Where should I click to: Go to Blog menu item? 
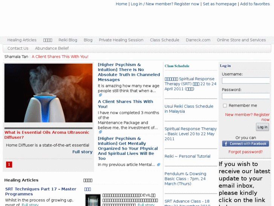click(x=88, y=40)
